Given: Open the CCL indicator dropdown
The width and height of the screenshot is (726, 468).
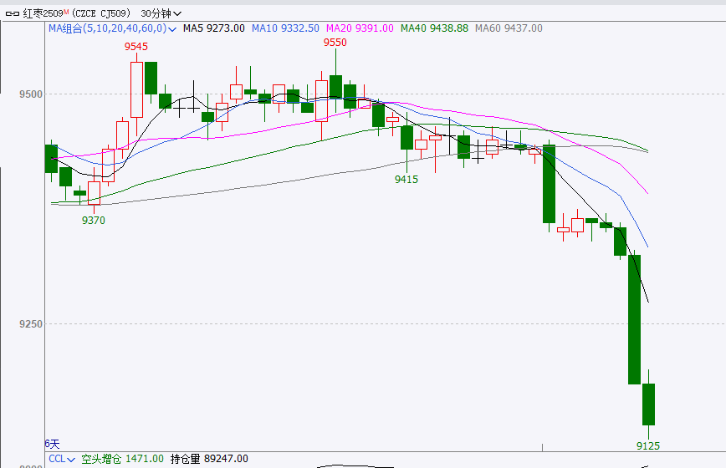Looking at the screenshot, I should tap(62, 459).
